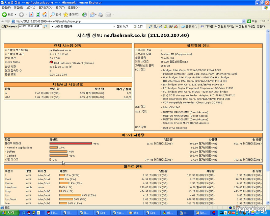Click the red quick launch icon after Internet Explorer
This screenshot has height=216, width=270.
click(x=29, y=213)
